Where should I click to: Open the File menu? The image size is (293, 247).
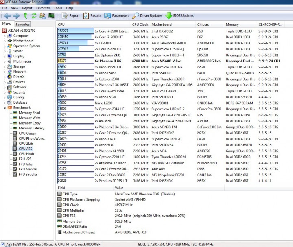click(x=4, y=8)
